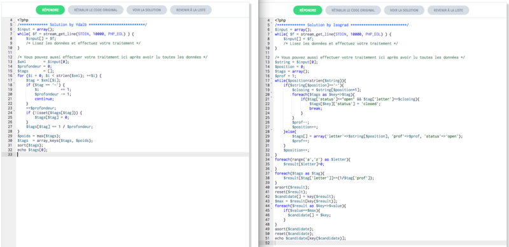The width and height of the screenshot is (509, 247).
Task: Click VOIR LA SOLUTION in right editor
Action: pos(404,10)
